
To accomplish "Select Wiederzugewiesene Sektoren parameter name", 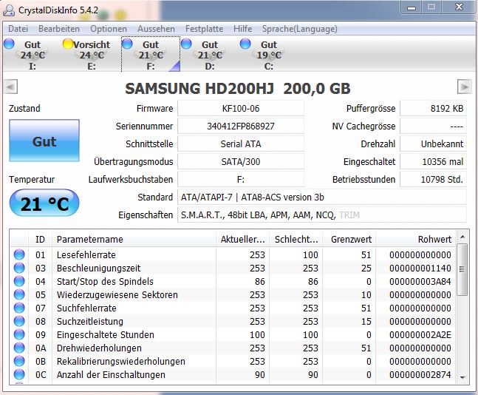I will coord(117,294).
